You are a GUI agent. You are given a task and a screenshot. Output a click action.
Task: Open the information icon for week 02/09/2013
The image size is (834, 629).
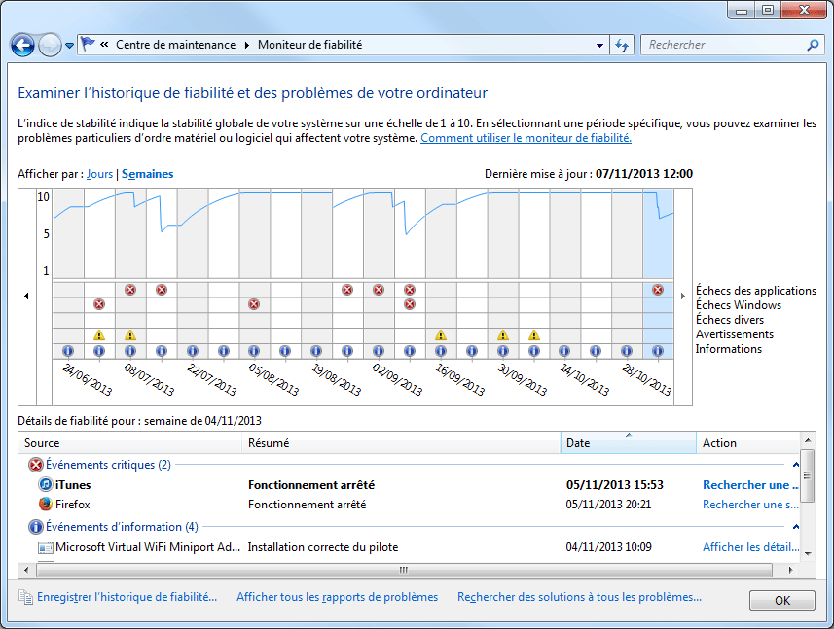tap(379, 351)
